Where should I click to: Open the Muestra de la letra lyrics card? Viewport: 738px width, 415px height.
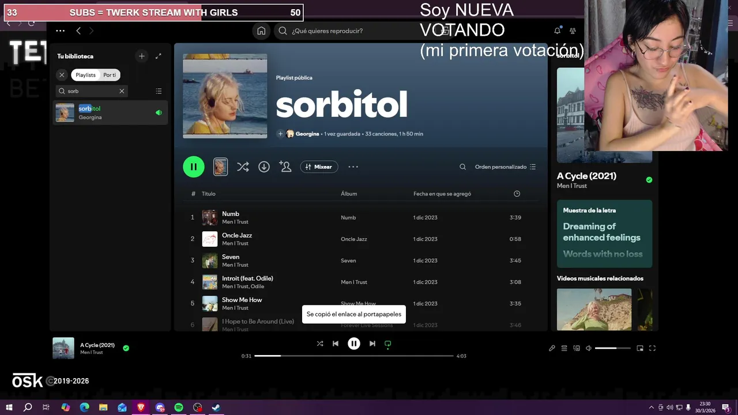click(x=604, y=233)
